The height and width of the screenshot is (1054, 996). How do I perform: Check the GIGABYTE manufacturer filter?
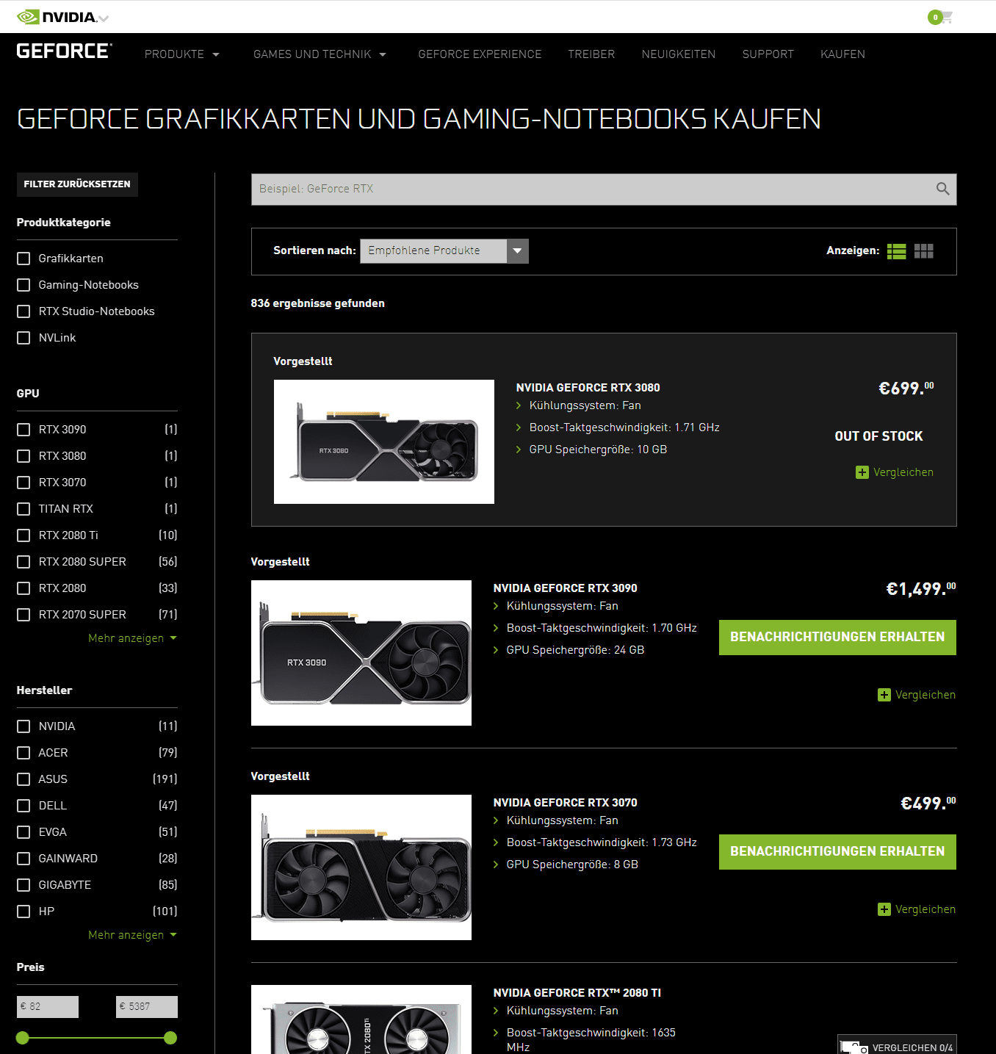[24, 885]
